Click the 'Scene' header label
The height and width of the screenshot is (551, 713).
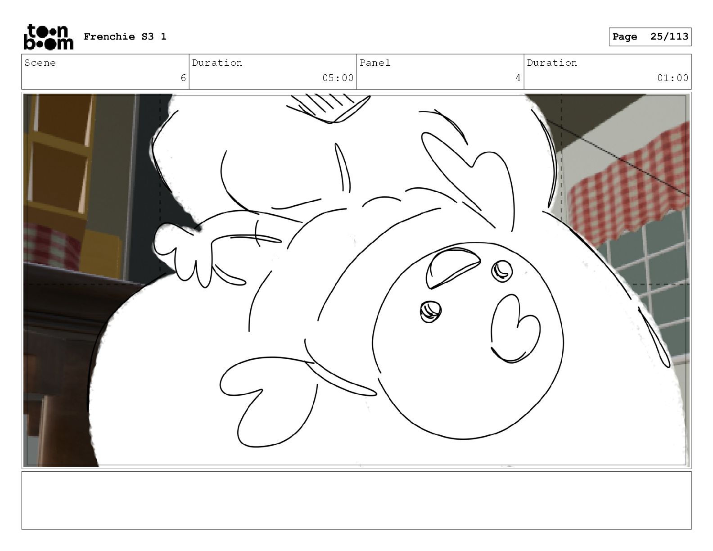[40, 63]
